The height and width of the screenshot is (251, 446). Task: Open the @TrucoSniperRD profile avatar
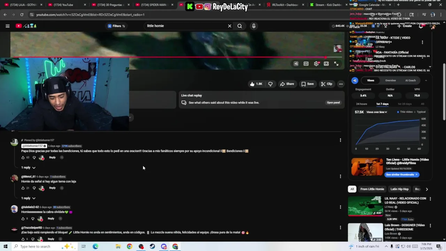click(14, 229)
